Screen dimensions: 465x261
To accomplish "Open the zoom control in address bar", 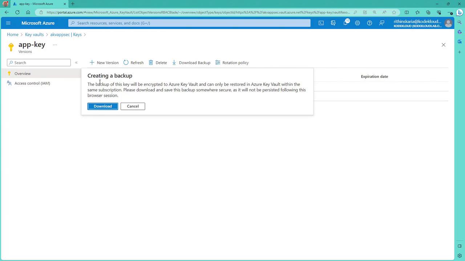I will point(375,12).
